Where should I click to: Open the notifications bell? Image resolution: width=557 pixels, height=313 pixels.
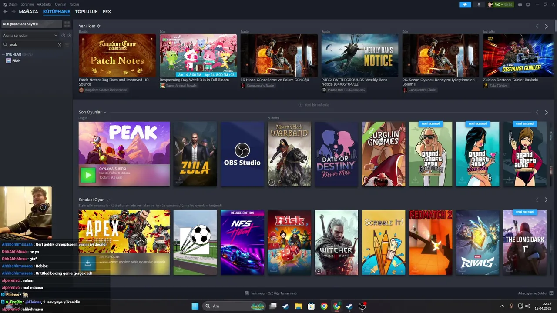click(x=479, y=5)
